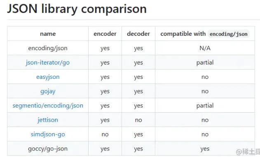The height and width of the screenshot is (157, 260).
Task: Click the N/A compatibility cell
Action: 205,48
